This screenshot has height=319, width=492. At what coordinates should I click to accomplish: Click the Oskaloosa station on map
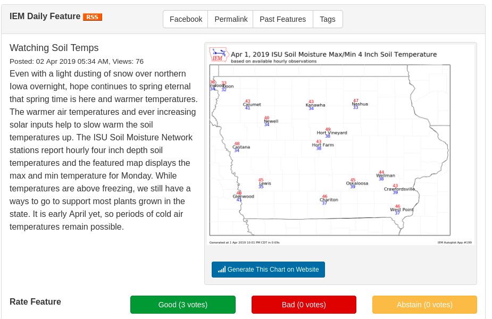coord(357,183)
